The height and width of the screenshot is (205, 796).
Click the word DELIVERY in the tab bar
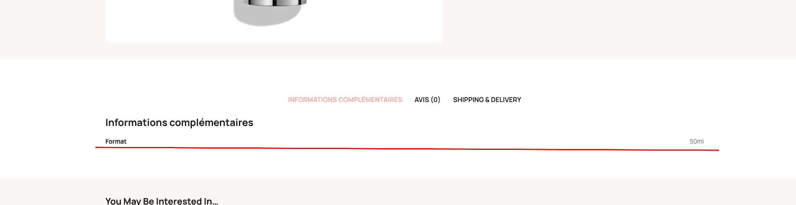[x=506, y=100]
